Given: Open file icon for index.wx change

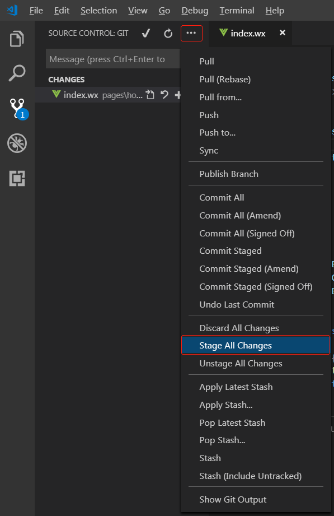Looking at the screenshot, I should click(150, 95).
